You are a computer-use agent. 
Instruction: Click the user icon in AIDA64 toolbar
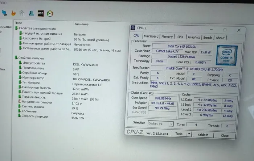pos(31,13)
